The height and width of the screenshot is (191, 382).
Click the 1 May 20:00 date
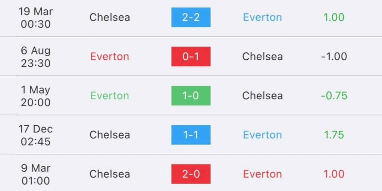[x=35, y=96]
